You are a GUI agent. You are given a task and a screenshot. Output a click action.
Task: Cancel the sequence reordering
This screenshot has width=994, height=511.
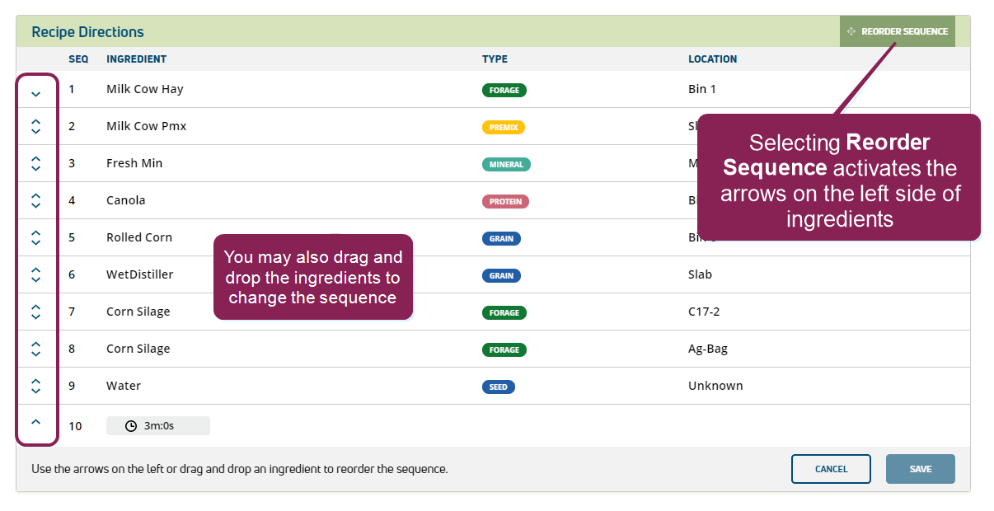point(831,469)
